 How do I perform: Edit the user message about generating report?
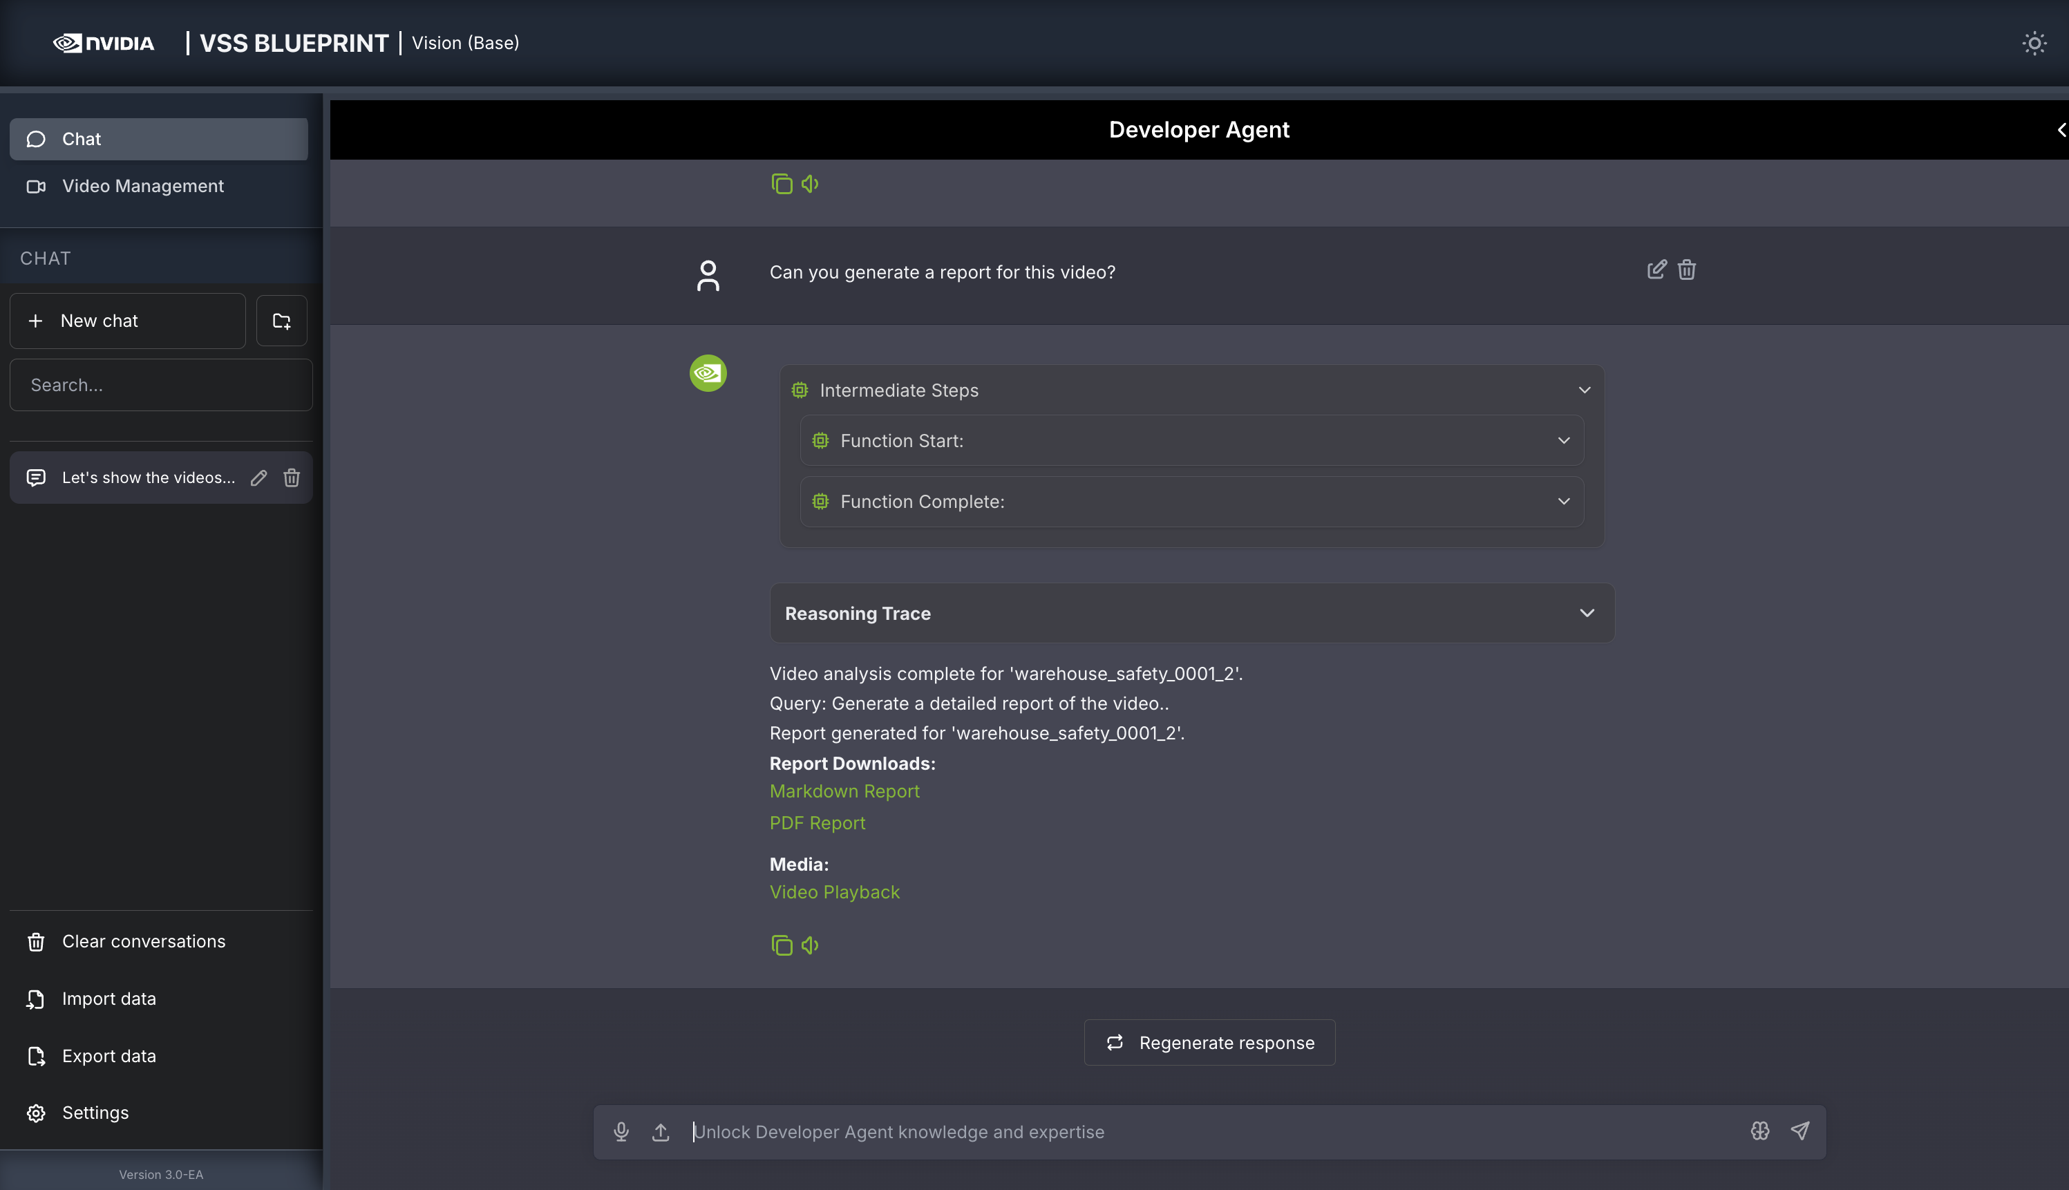click(1656, 270)
